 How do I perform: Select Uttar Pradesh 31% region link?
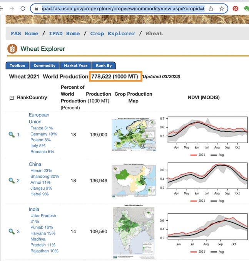click(x=43, y=218)
